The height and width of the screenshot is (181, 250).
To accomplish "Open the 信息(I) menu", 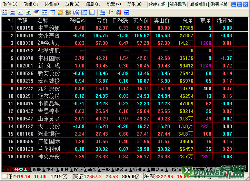I will 93,4.
